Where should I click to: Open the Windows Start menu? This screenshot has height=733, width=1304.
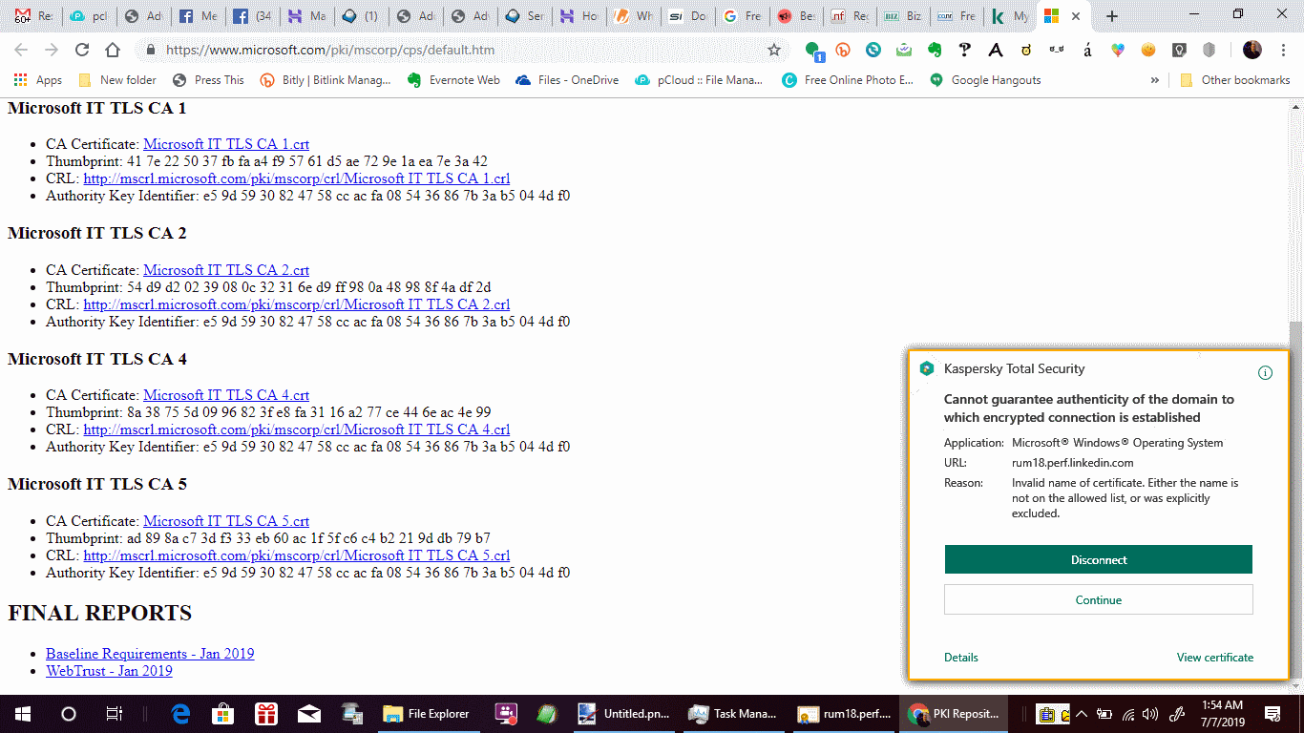23,714
